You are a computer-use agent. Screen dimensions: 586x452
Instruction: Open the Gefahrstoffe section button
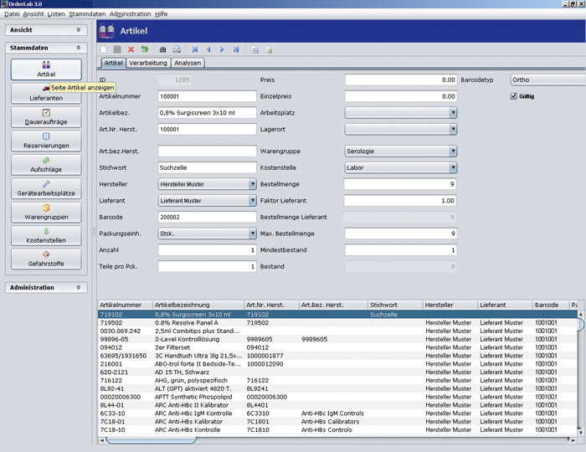click(46, 258)
